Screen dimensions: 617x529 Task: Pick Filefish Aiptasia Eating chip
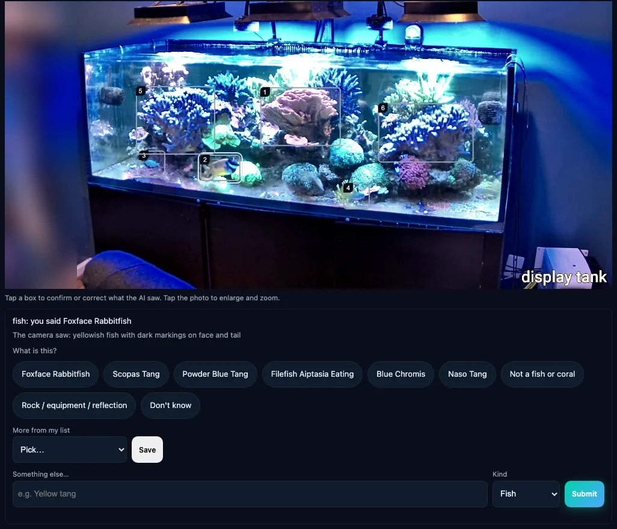313,374
